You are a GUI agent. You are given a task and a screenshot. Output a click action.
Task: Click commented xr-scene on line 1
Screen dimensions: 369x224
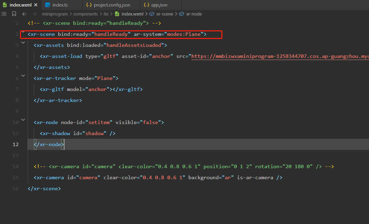coord(94,23)
